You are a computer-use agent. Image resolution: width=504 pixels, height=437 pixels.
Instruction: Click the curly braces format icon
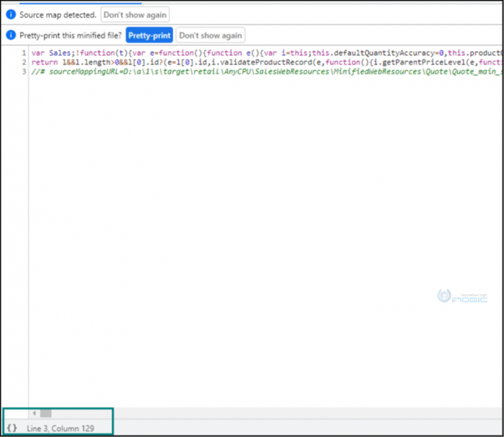12,429
